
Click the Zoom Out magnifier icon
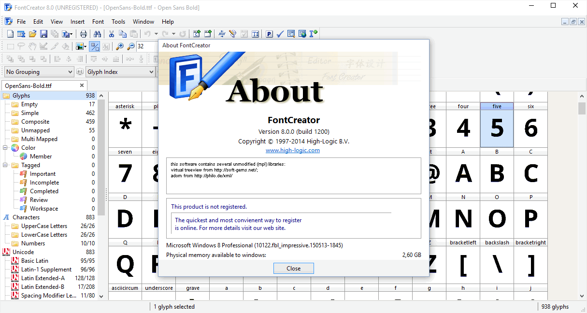click(131, 46)
